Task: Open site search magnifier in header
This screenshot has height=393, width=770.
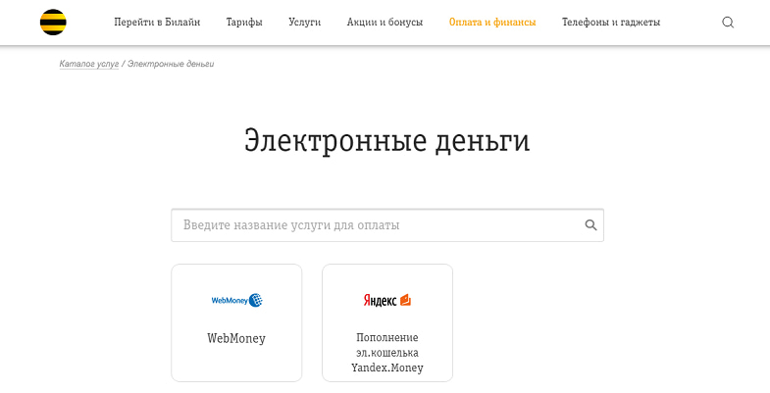Action: [728, 23]
